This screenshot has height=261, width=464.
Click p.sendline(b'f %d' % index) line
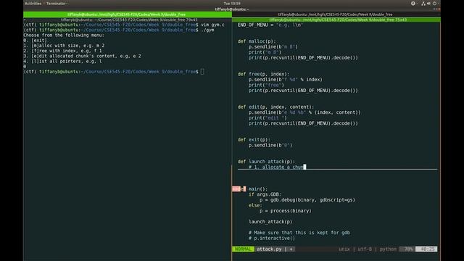[285, 80]
